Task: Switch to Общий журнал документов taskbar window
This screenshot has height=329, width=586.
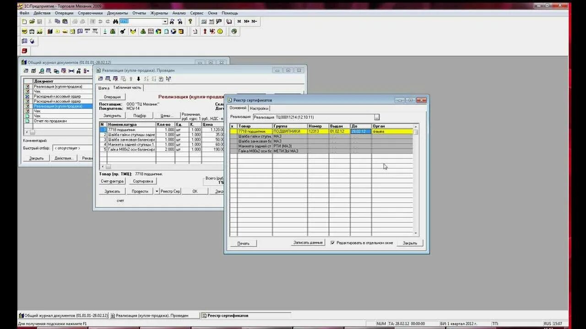Action: pos(63,315)
